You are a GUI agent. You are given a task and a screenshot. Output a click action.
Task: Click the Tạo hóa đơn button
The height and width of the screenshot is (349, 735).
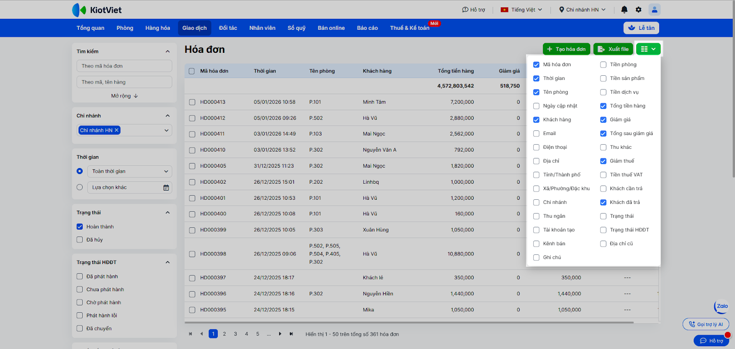566,49
